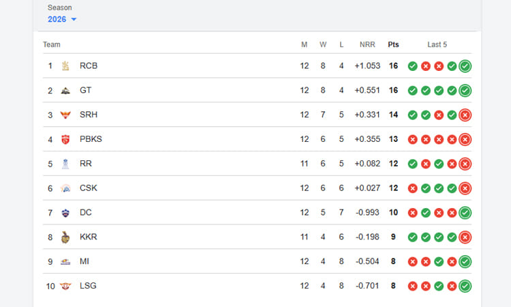
Task: Open the CSK team name link
Action: point(89,188)
